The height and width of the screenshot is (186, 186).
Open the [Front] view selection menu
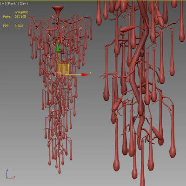[x=12, y=4]
